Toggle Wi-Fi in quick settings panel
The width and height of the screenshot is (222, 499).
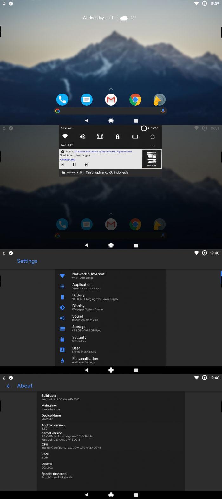click(65, 137)
